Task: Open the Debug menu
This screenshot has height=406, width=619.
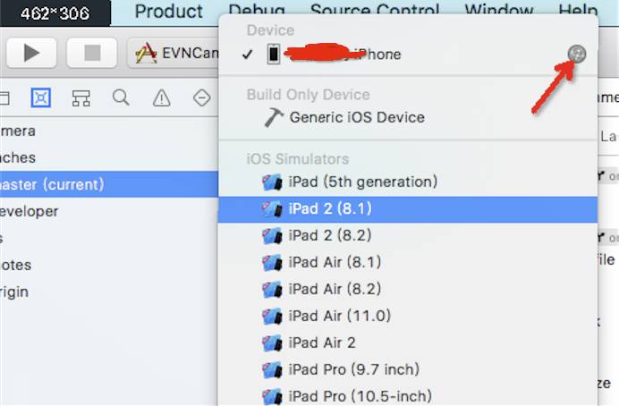Action: point(257,10)
